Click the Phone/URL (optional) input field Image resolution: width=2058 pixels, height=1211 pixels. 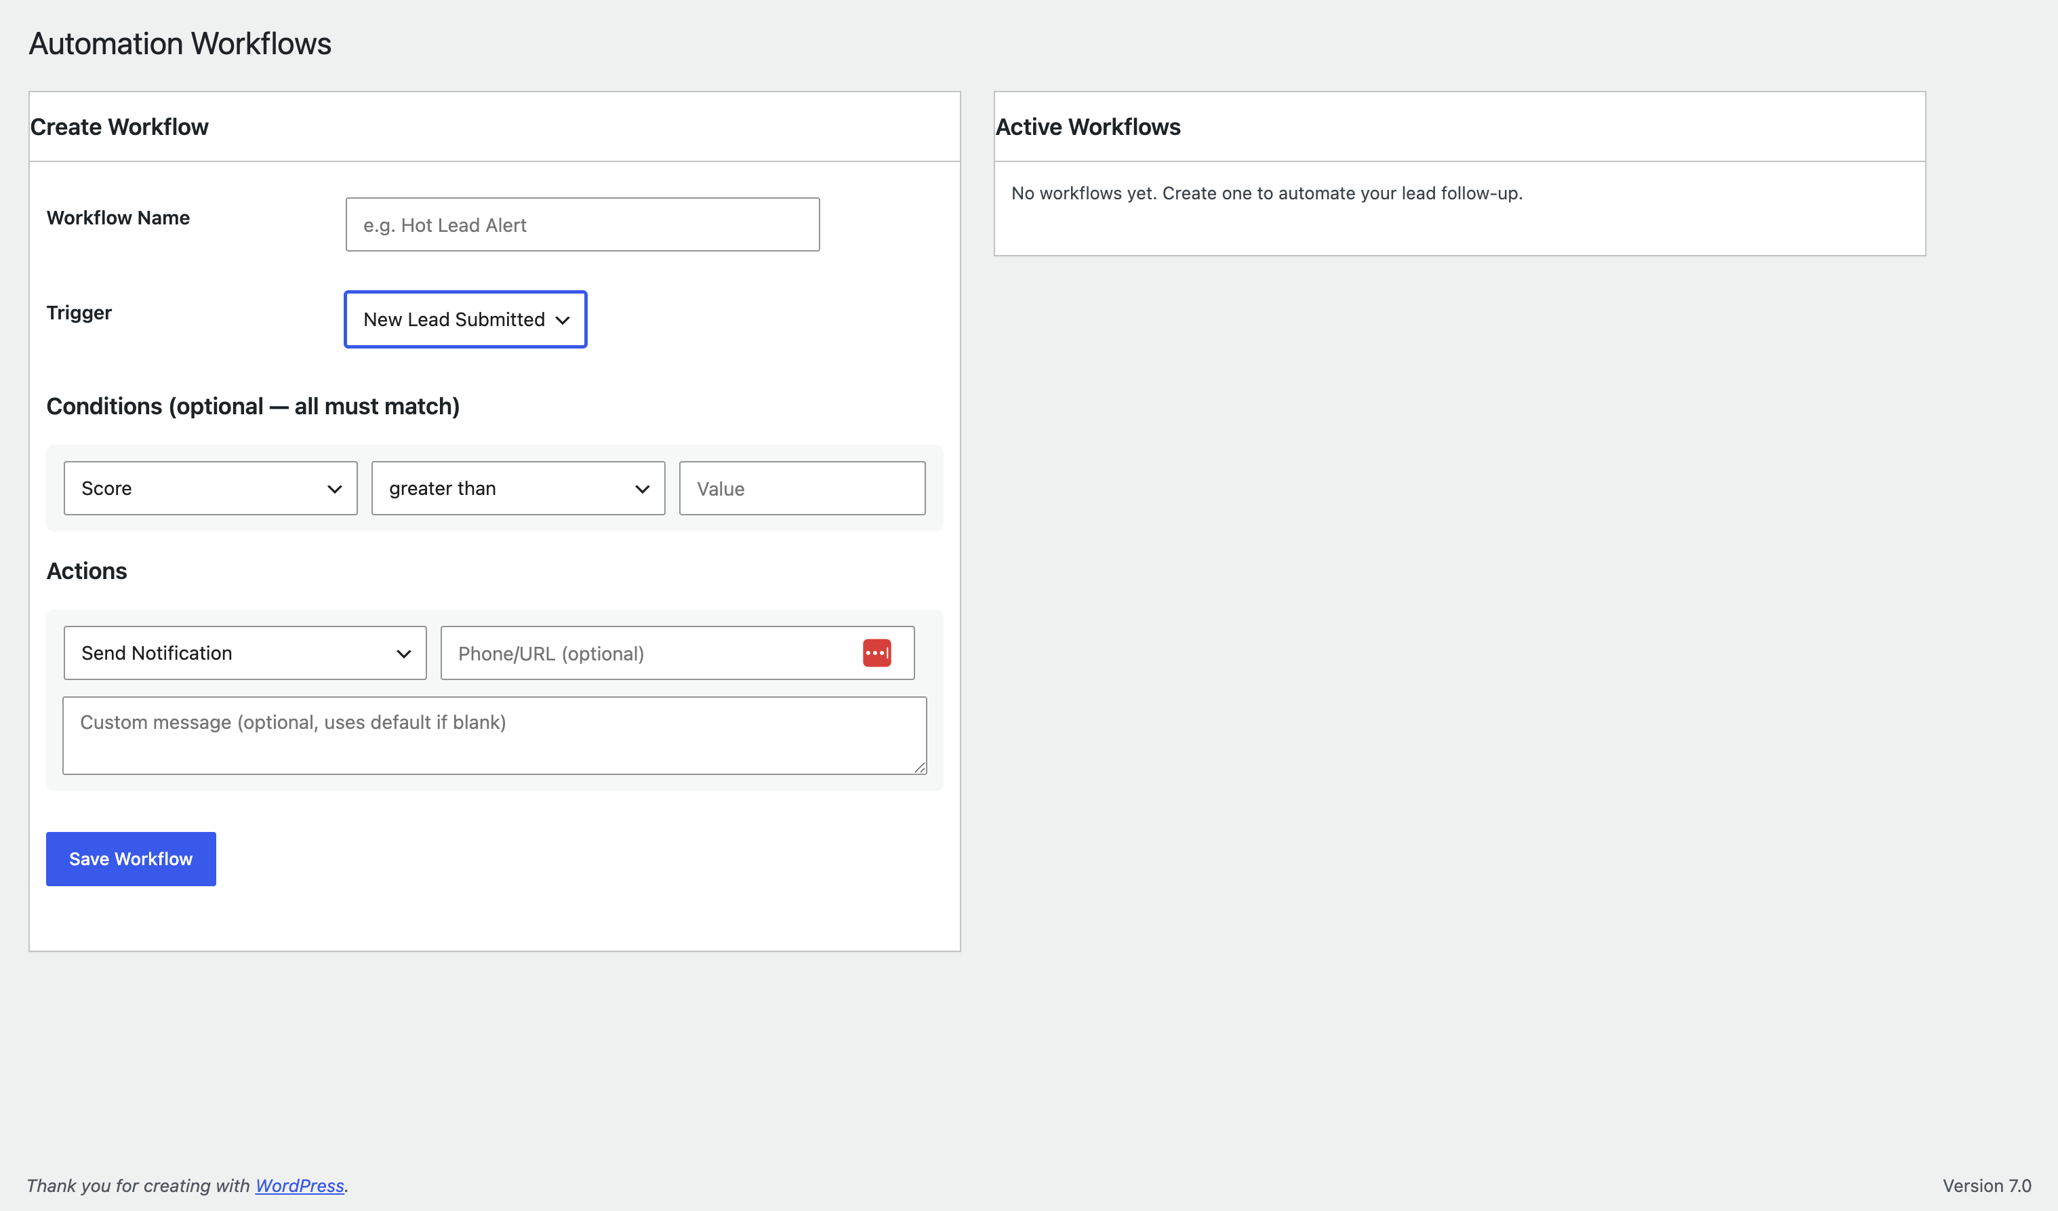coord(678,653)
